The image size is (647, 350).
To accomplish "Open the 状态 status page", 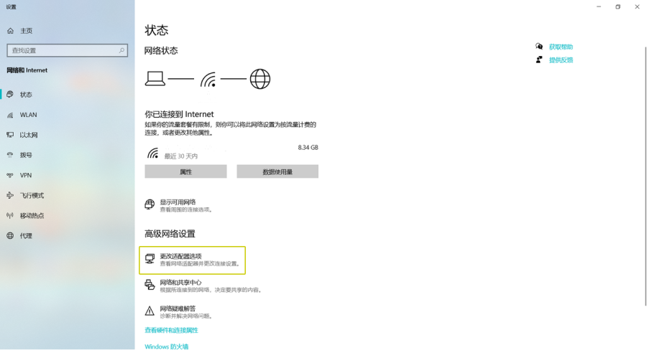I will 26,95.
